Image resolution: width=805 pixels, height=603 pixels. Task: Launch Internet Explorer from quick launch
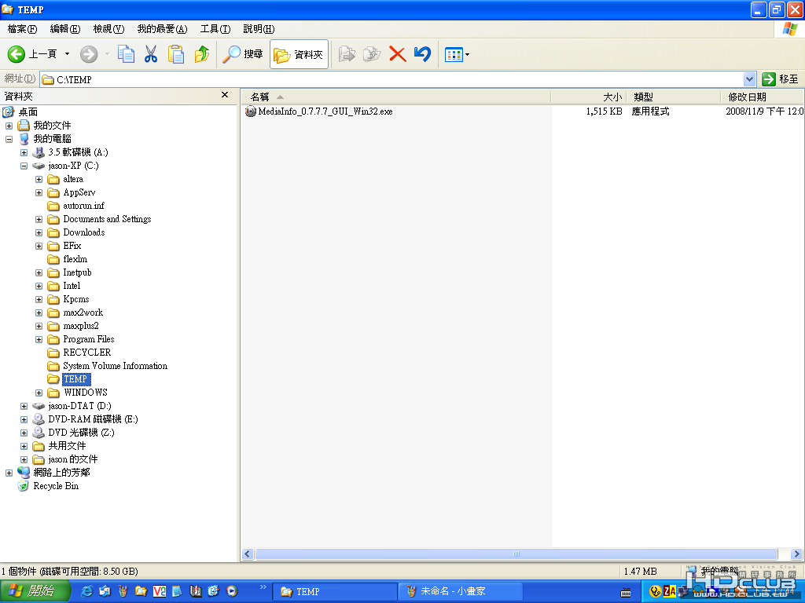pos(87,591)
